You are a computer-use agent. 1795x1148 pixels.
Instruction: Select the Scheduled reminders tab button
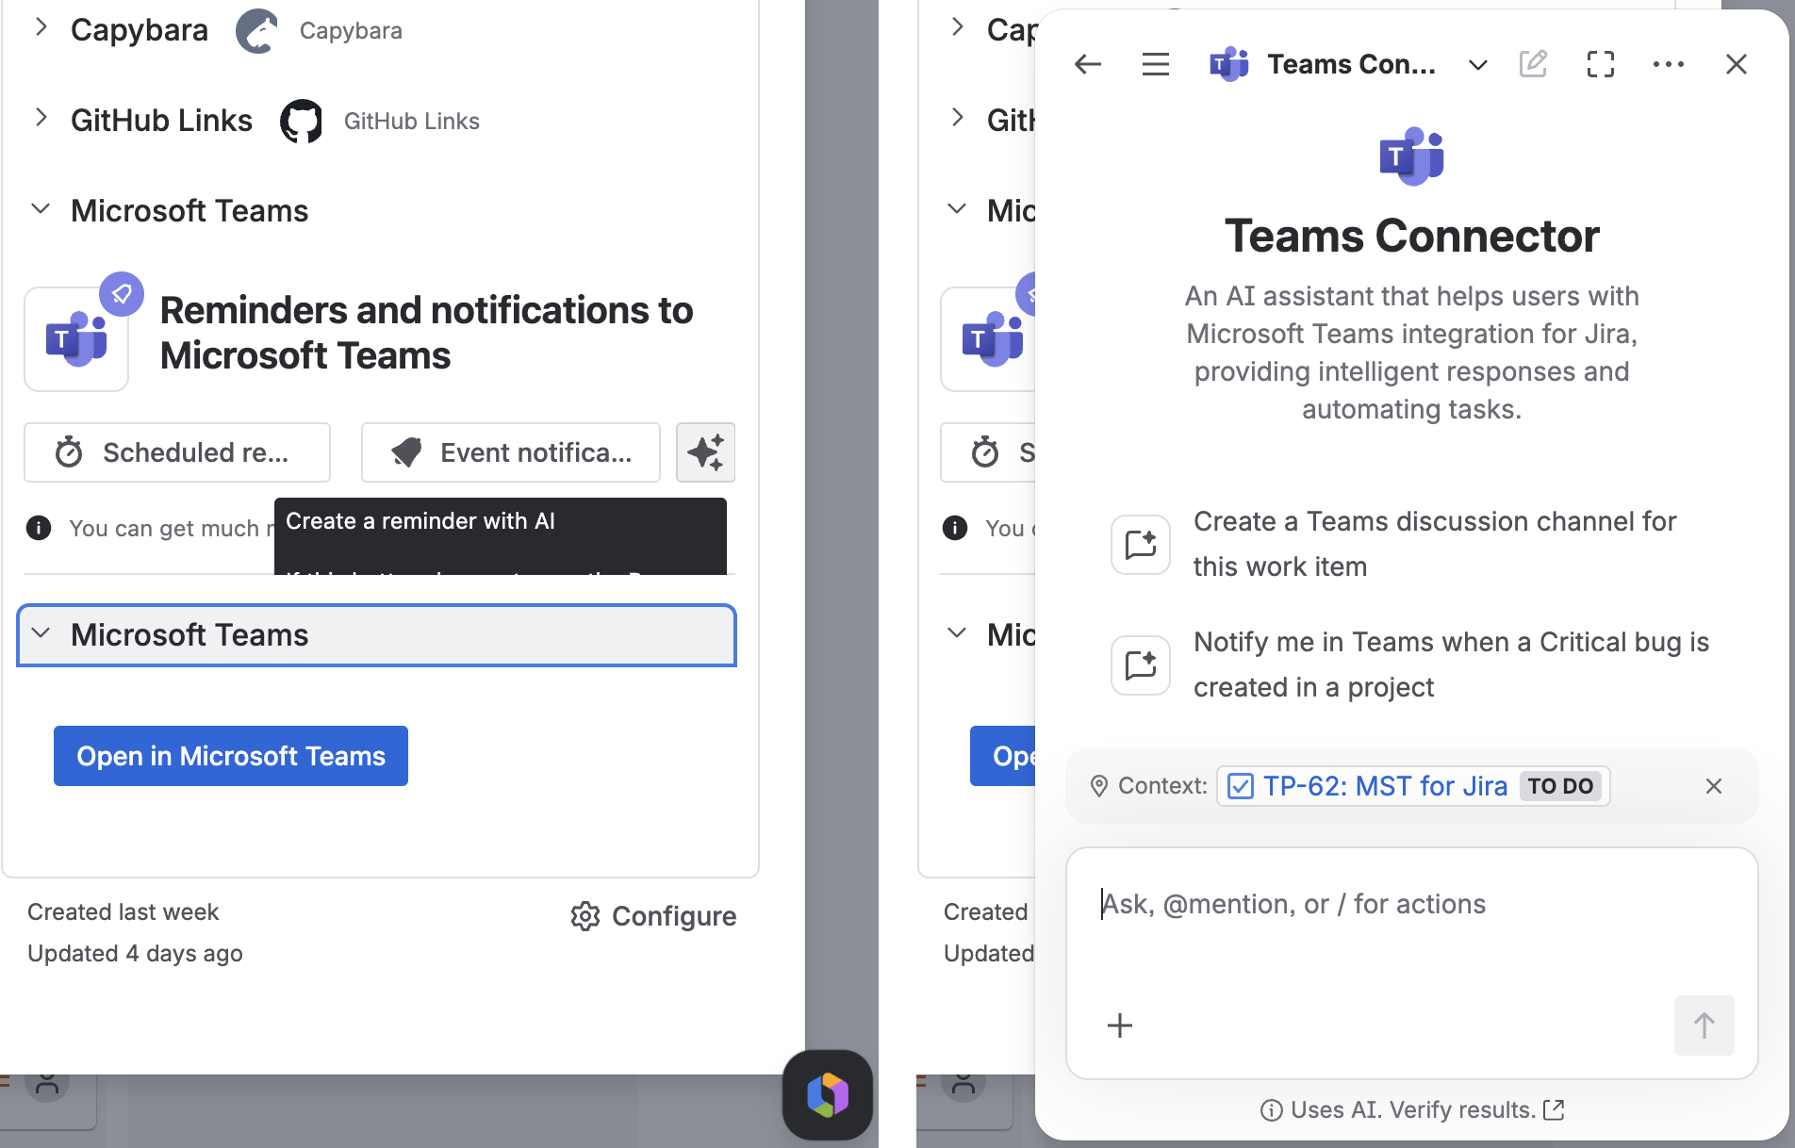pyautogui.click(x=177, y=452)
